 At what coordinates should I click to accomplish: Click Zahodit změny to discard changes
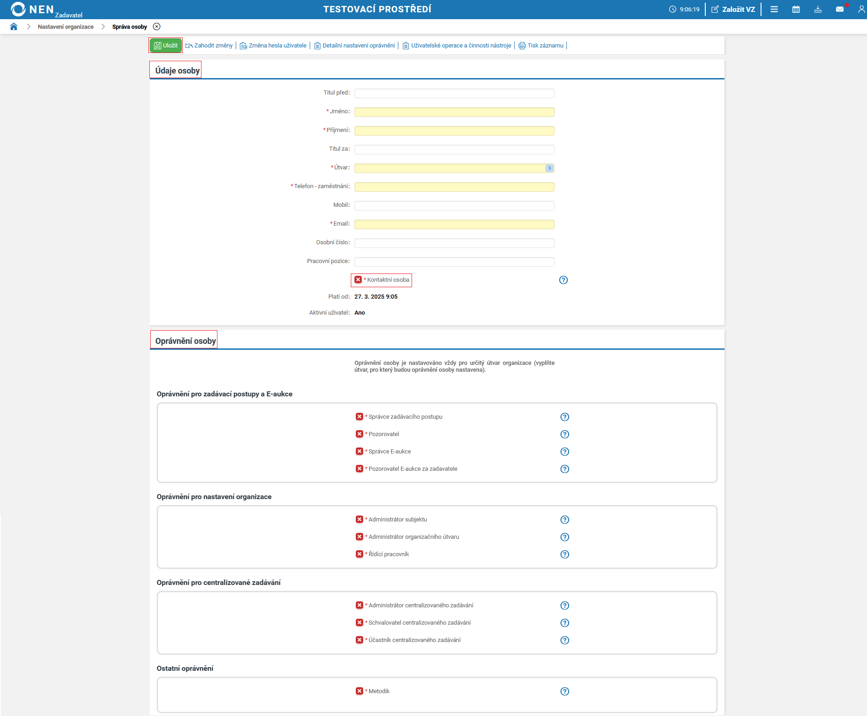[209, 46]
